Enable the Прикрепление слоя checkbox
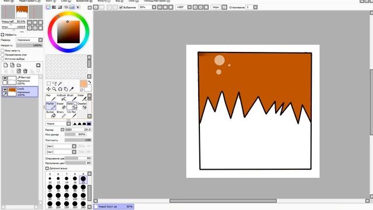 click(x=2, y=54)
